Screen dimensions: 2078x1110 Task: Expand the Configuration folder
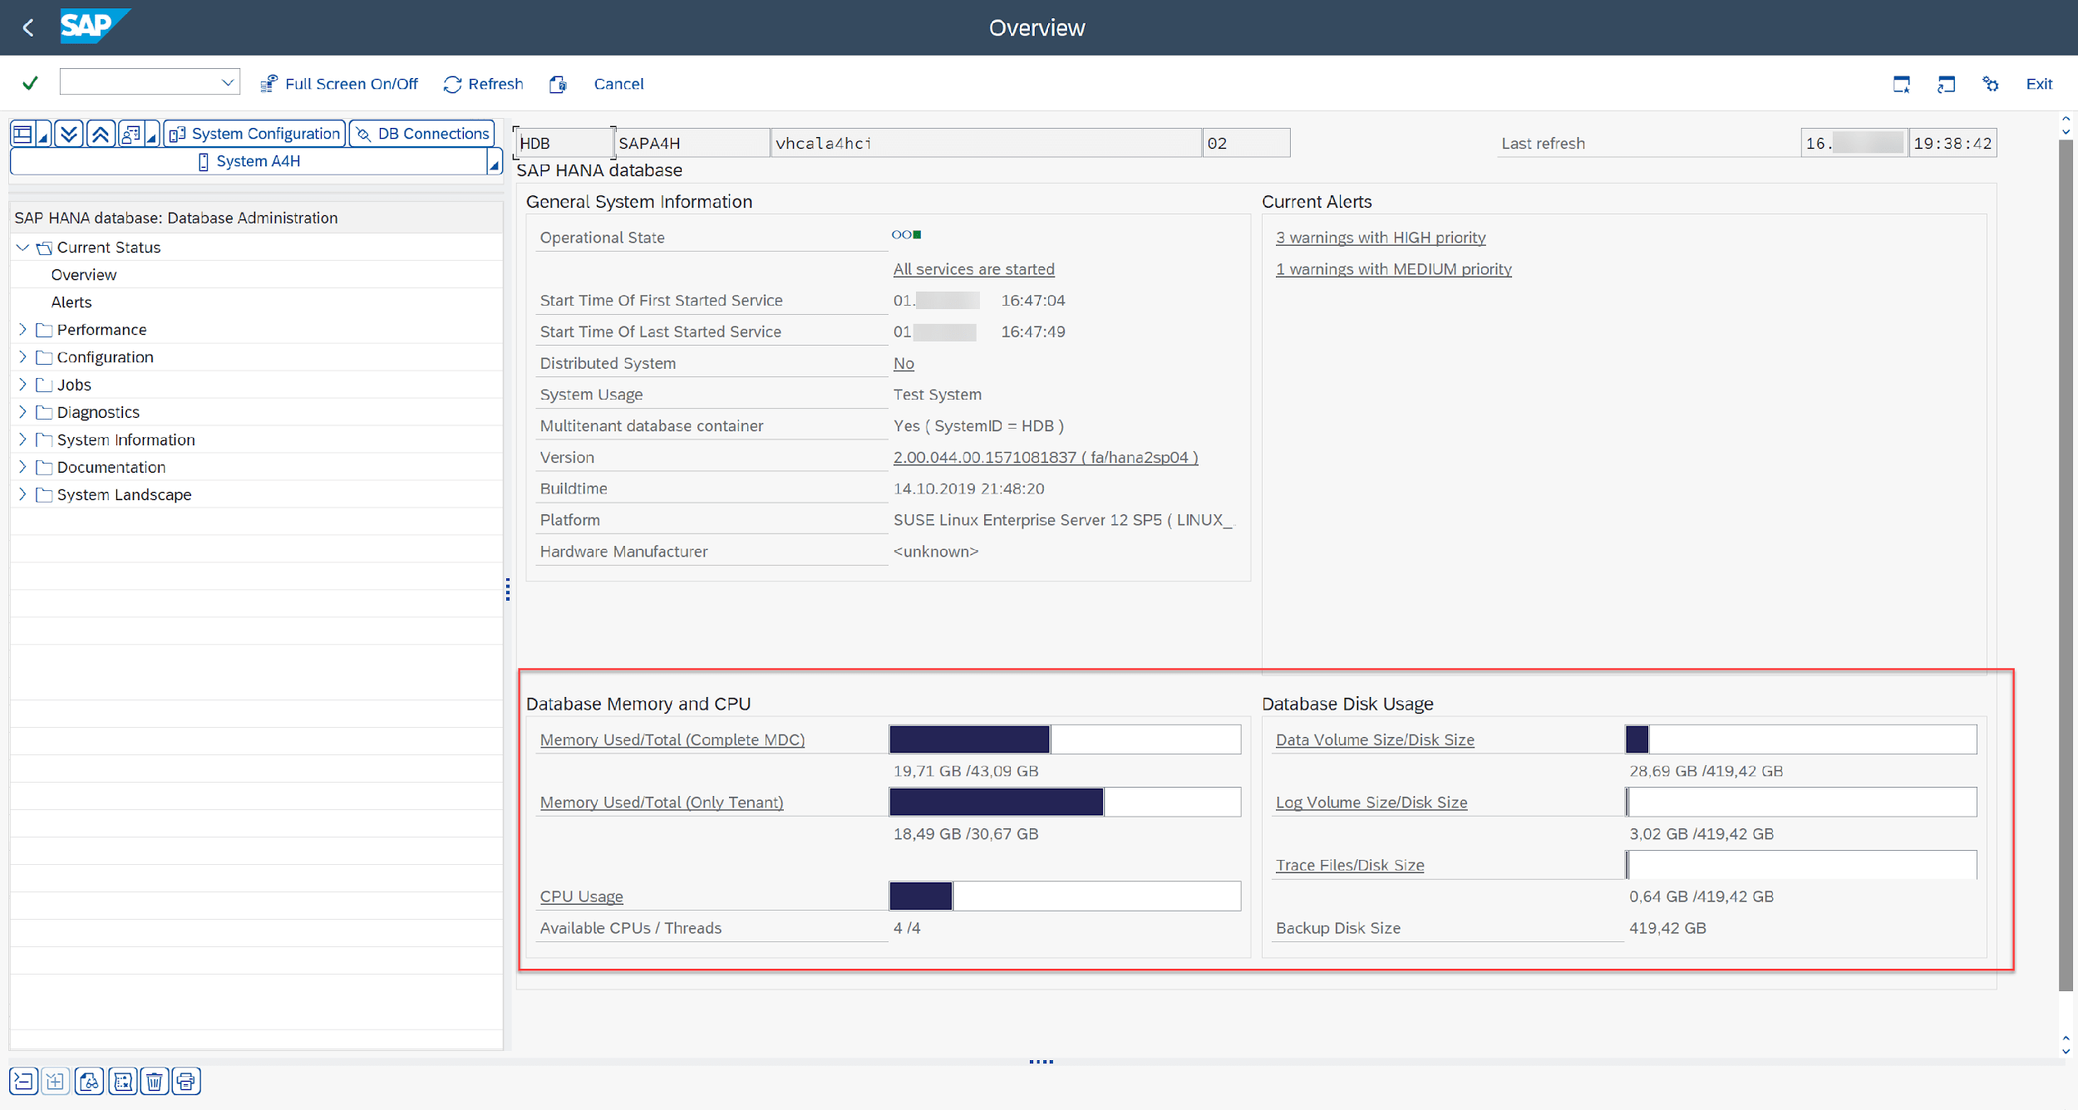(x=23, y=356)
